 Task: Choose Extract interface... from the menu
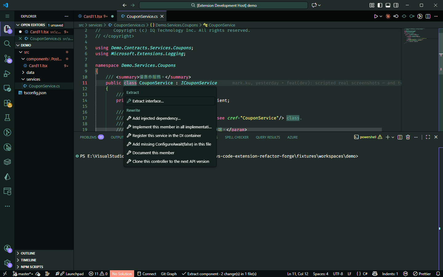(170, 101)
